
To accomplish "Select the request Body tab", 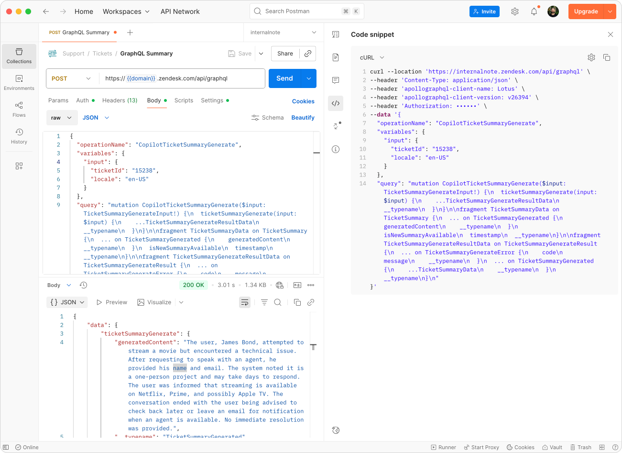I will click(156, 100).
